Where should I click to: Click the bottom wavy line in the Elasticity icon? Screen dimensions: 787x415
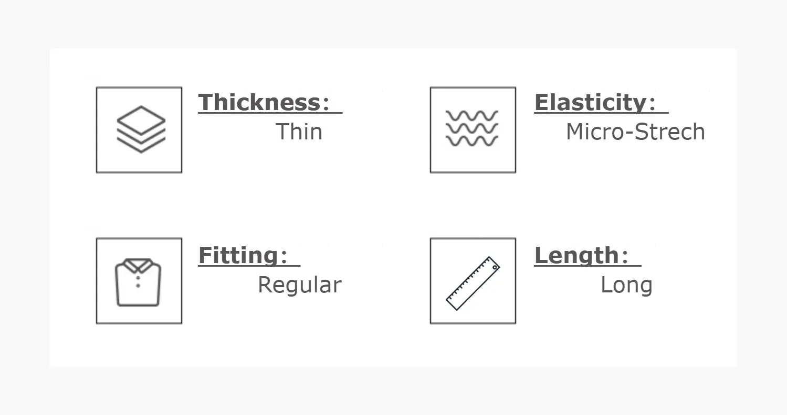pyautogui.click(x=472, y=140)
